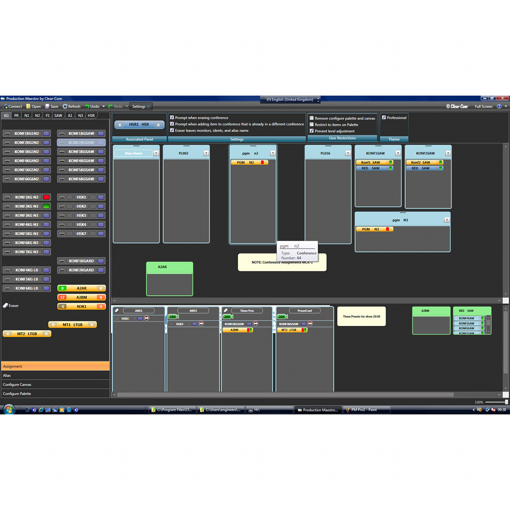Switch to the FS palette tab
This screenshot has width=510, height=510.
[48, 116]
